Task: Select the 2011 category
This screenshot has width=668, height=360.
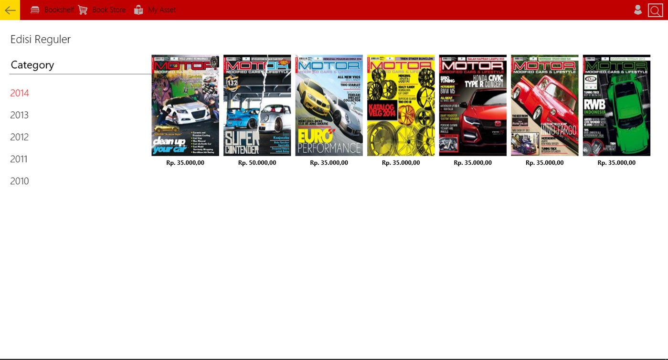Action: coord(19,159)
